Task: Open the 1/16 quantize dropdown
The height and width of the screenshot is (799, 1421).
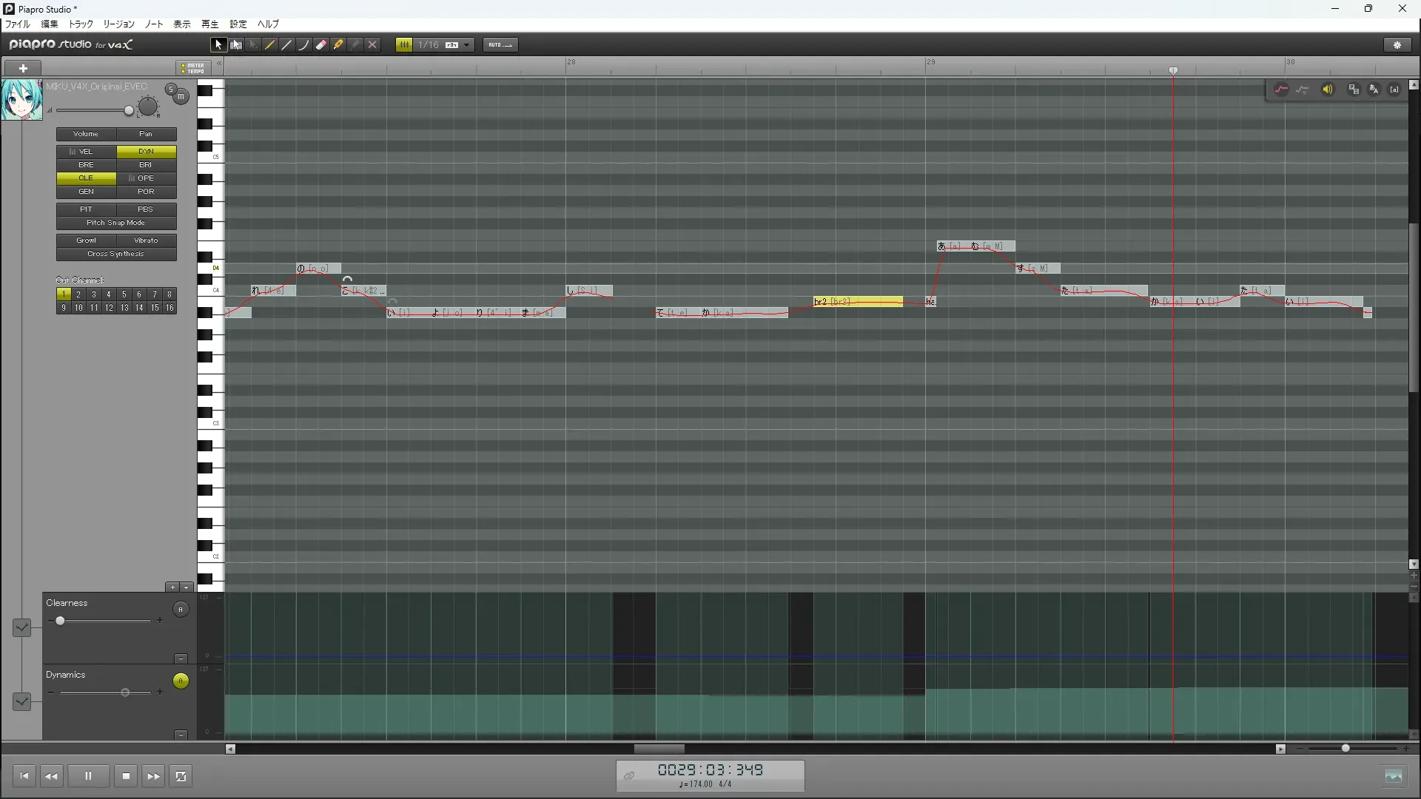Action: pyautogui.click(x=466, y=45)
